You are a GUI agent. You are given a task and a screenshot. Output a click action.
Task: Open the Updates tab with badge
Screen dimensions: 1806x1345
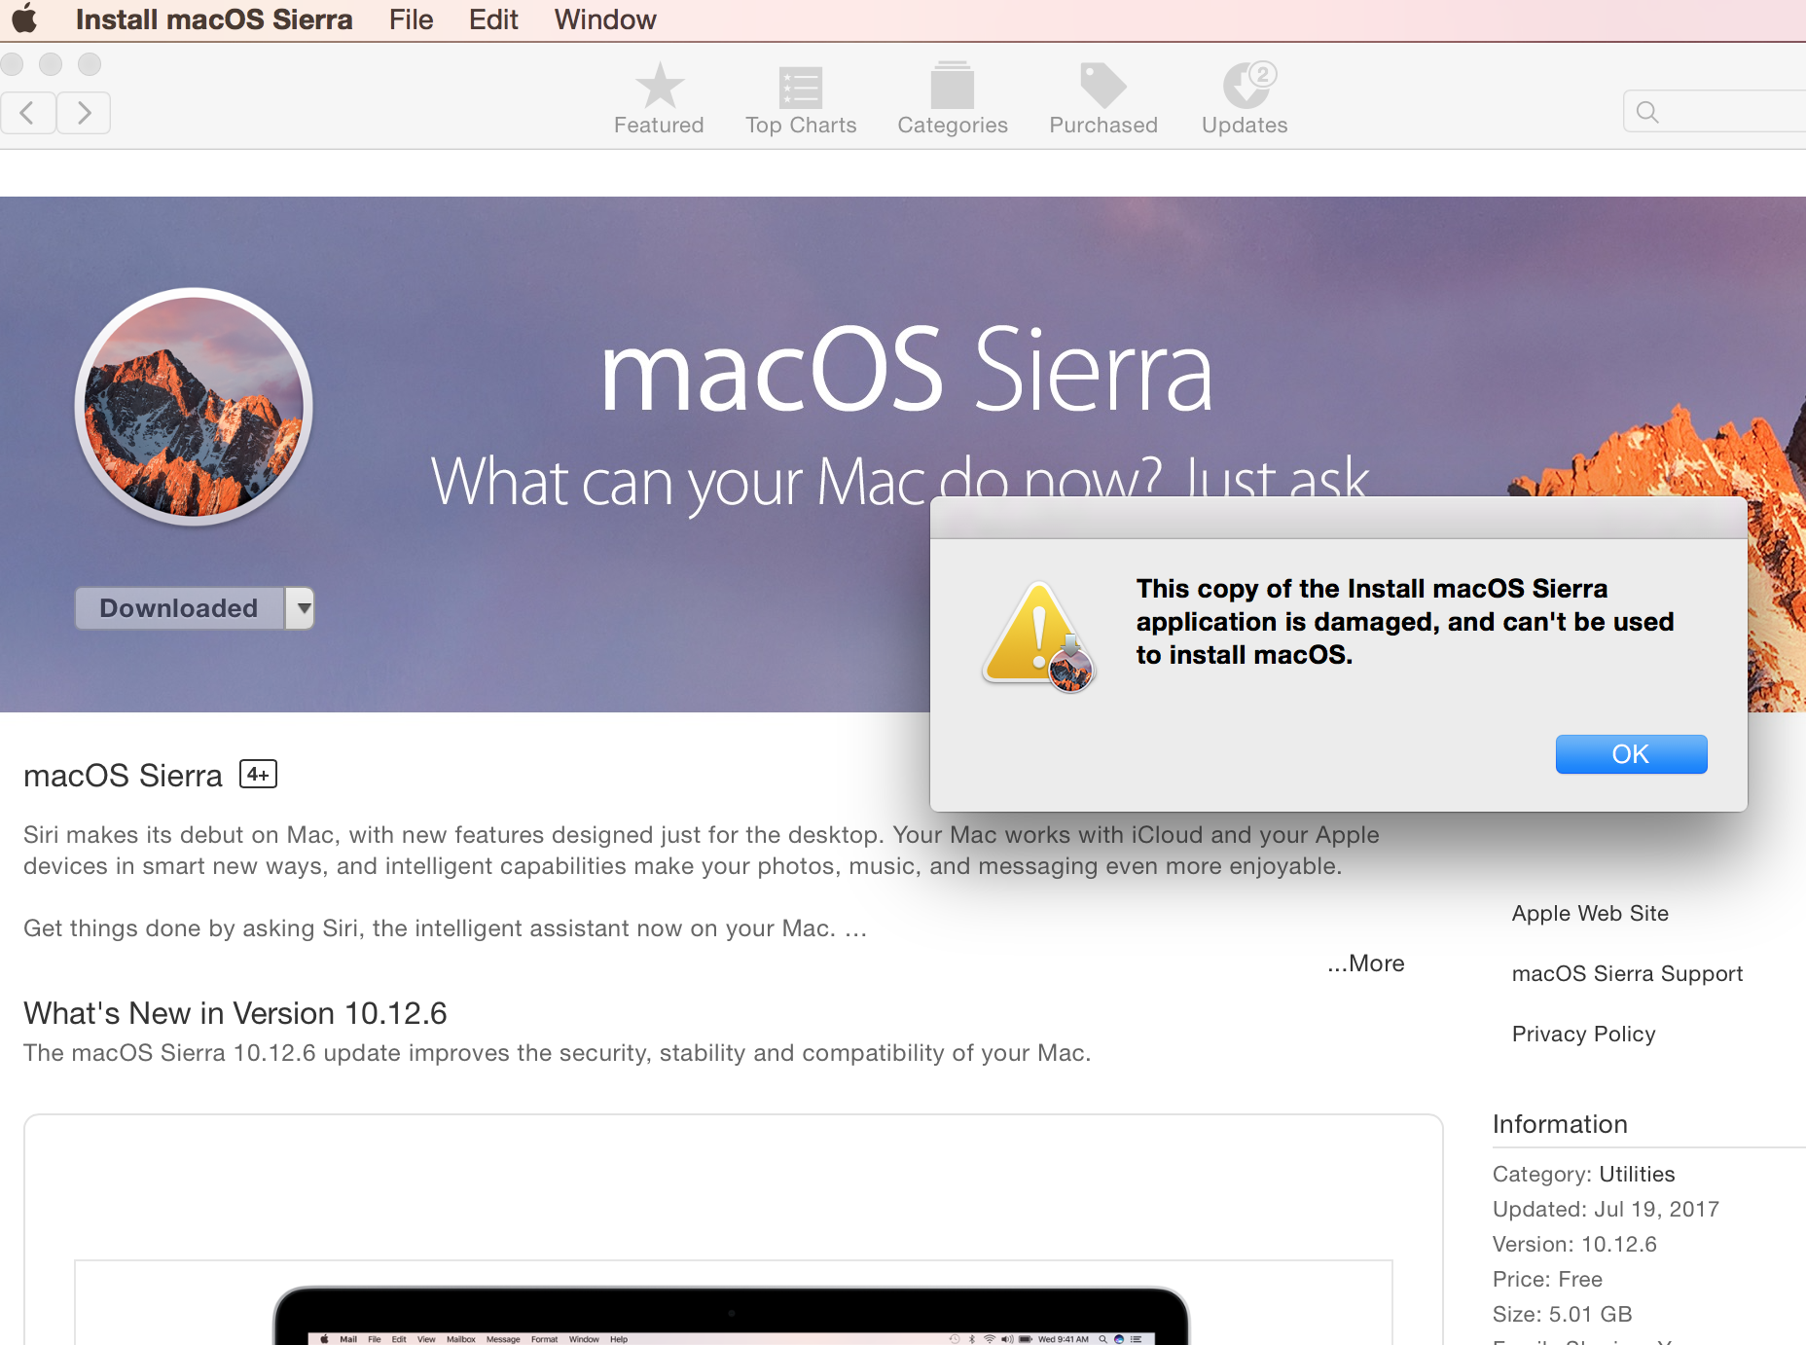(1245, 99)
